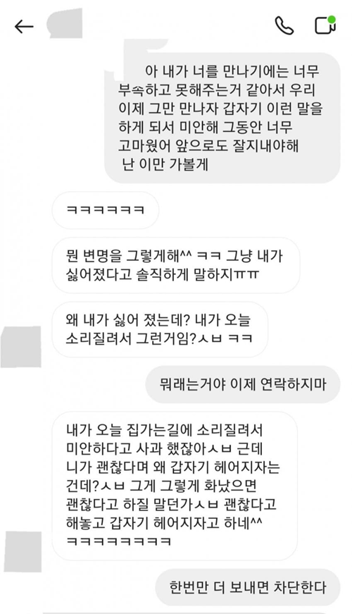Click the text line '난 이만 가볼게'
This screenshot has height=614, width=352.
(x=165, y=164)
